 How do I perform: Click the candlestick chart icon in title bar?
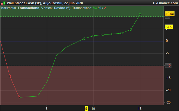3,3
